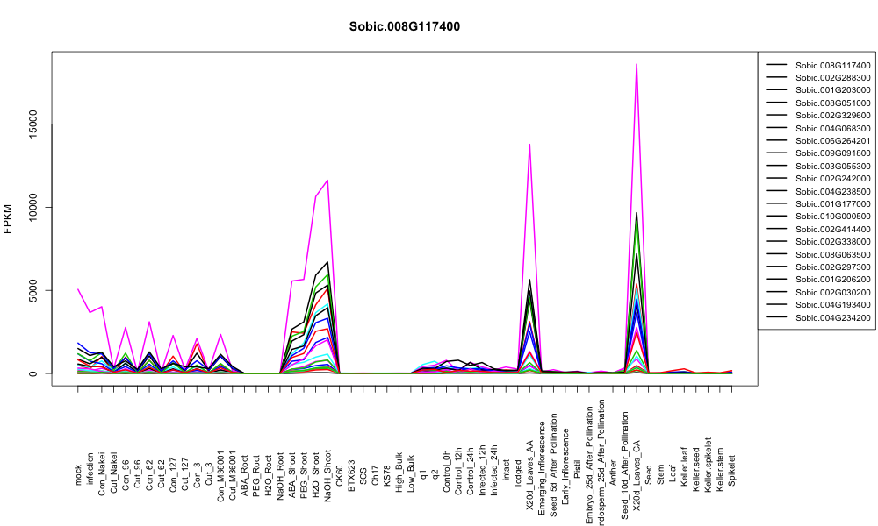Click the legend entry Sobic.004G234200
Viewport: 878px width, 526px height.
(819, 318)
